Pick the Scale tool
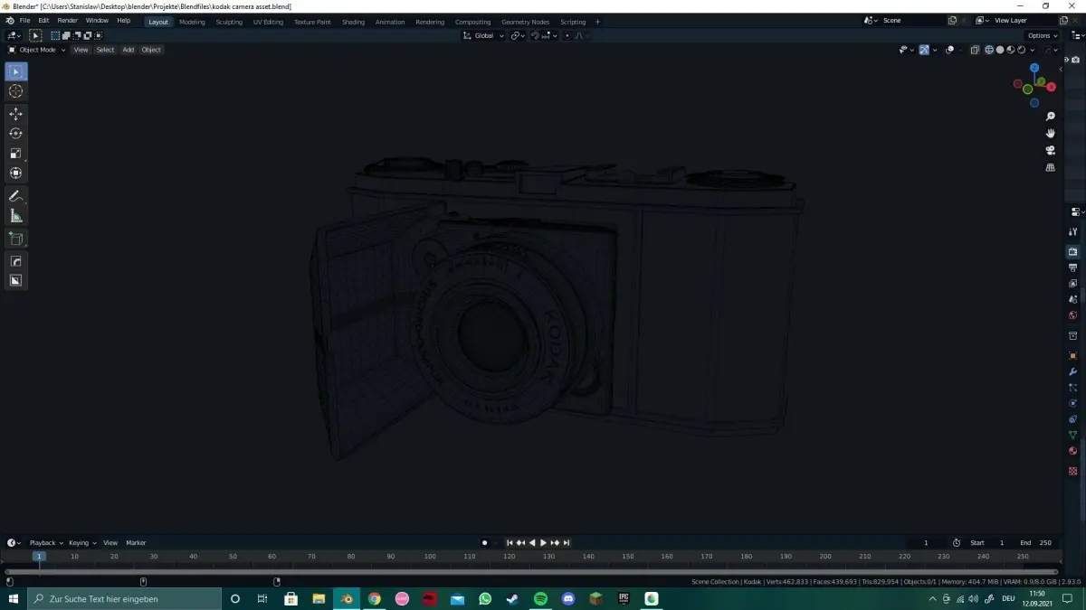Image resolution: width=1086 pixels, height=610 pixels. point(15,154)
